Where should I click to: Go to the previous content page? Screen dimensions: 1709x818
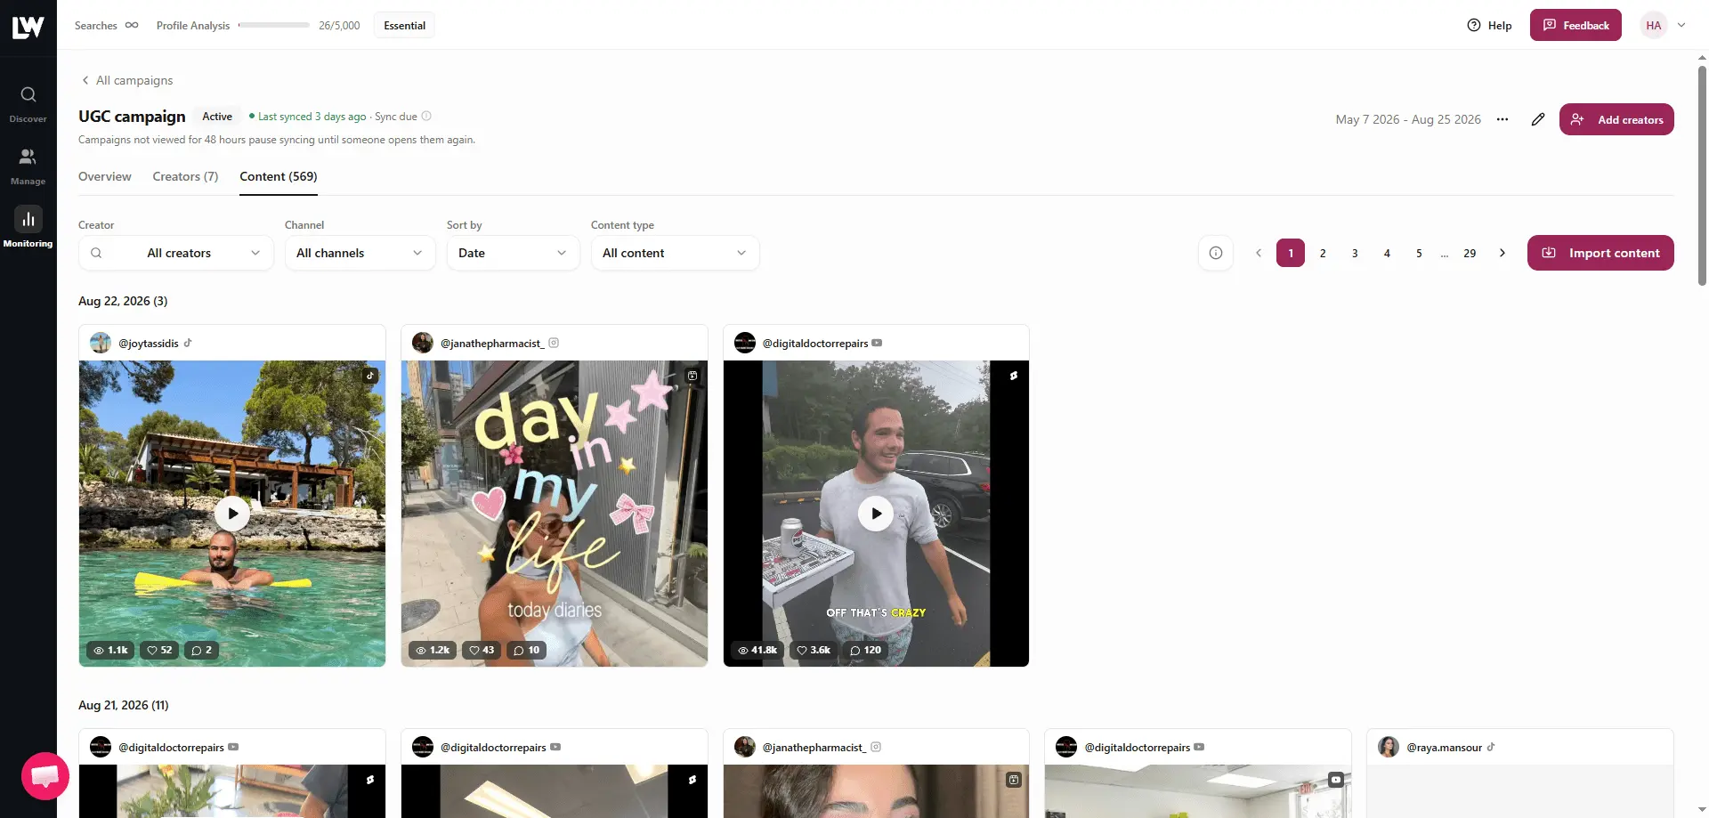pos(1259,253)
